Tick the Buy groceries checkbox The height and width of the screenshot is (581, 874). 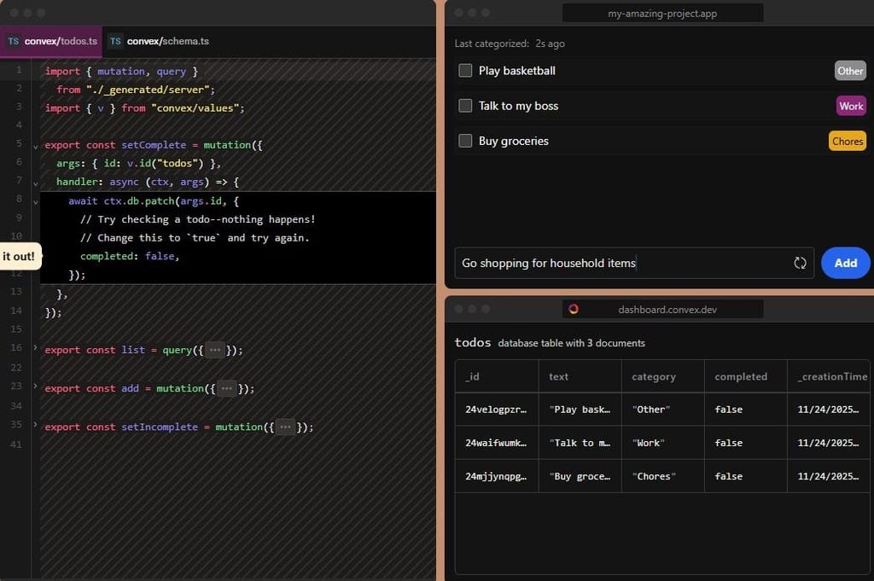465,141
